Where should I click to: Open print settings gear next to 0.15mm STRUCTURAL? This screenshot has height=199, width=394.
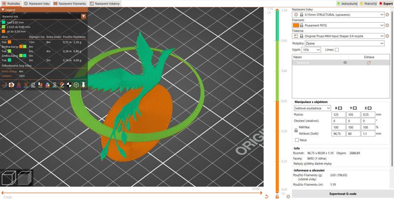pos(387,15)
